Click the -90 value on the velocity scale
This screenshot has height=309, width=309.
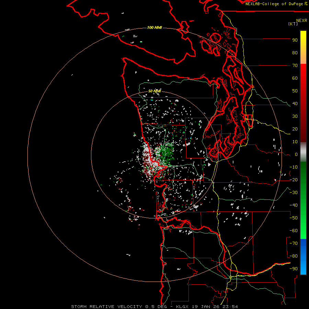[x=294, y=269]
